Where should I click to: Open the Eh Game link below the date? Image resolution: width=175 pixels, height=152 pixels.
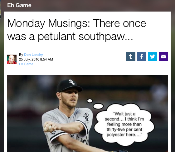point(26,64)
